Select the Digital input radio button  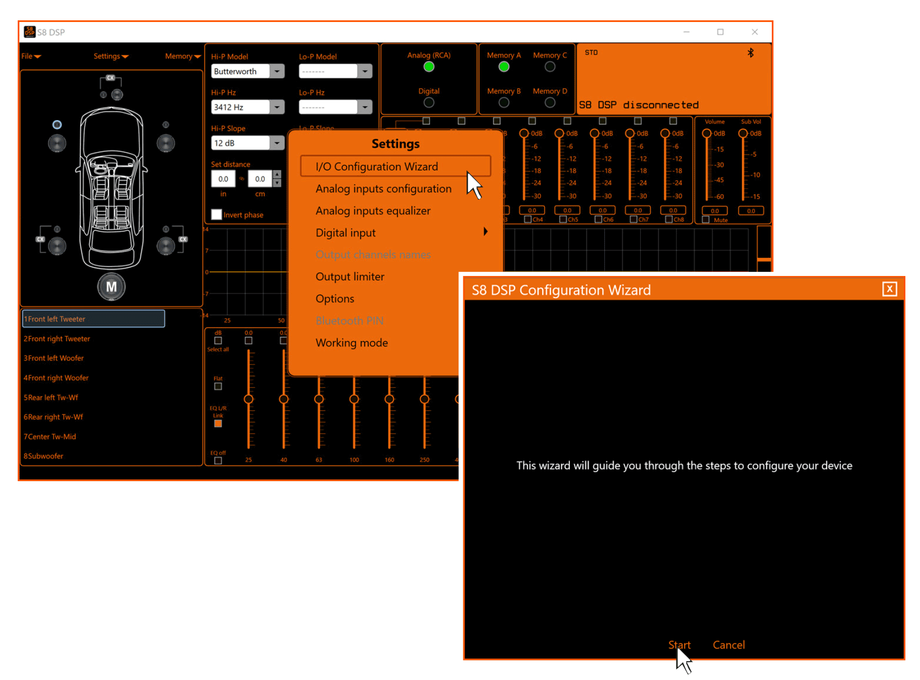[x=428, y=103]
